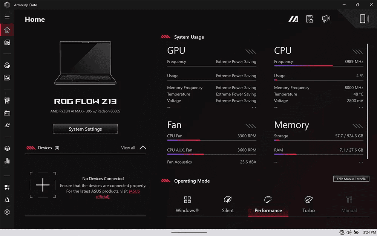Click the 3:24 PM clock in taskbar
The height and width of the screenshot is (236, 377).
tap(369, 232)
